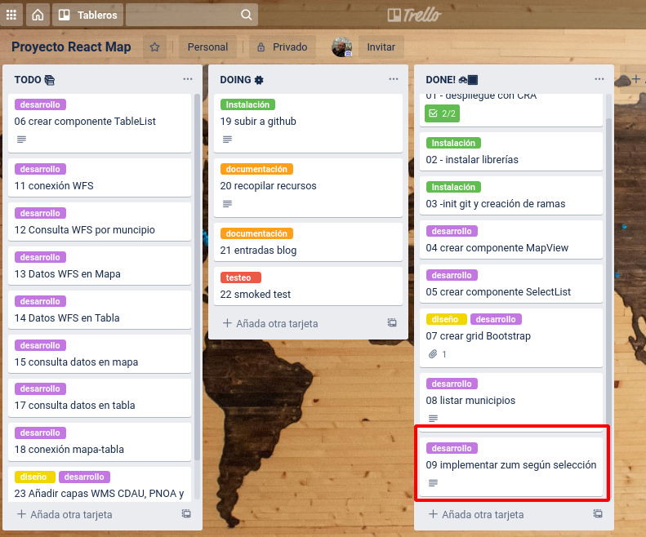Viewport: 646px width, 537px height.
Task: Open card 14 Datos WFS en Tabla
Action: click(100, 309)
